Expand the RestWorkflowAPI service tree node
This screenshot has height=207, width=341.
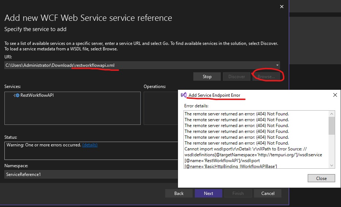[14, 95]
